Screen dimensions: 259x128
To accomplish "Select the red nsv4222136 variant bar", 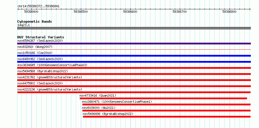I will pos(134,92).
